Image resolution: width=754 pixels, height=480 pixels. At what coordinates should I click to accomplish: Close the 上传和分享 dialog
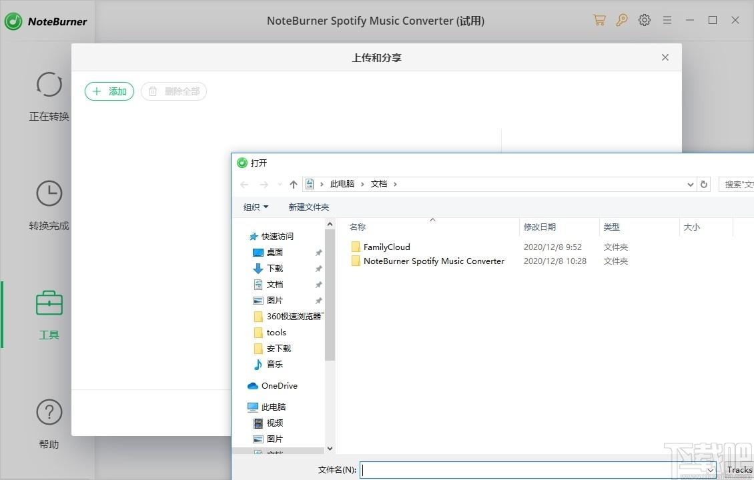[665, 57]
